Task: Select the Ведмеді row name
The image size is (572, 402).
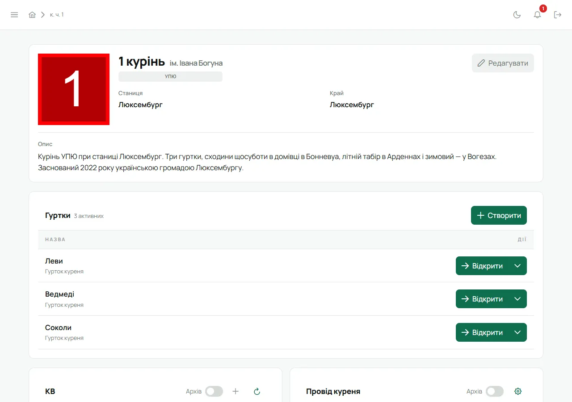Action: pyautogui.click(x=59, y=294)
